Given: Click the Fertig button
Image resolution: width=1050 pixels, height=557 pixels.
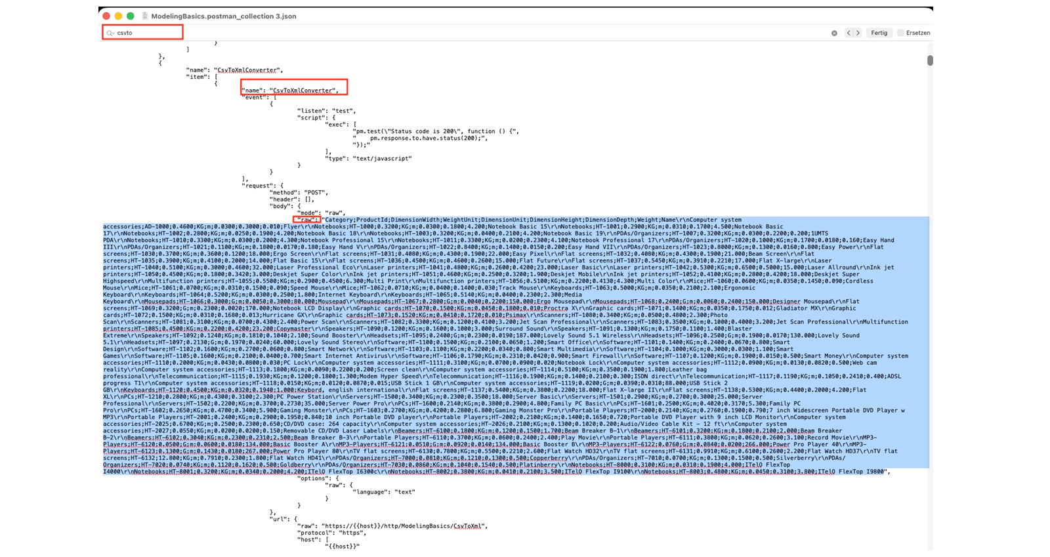Looking at the screenshot, I should coord(879,33).
